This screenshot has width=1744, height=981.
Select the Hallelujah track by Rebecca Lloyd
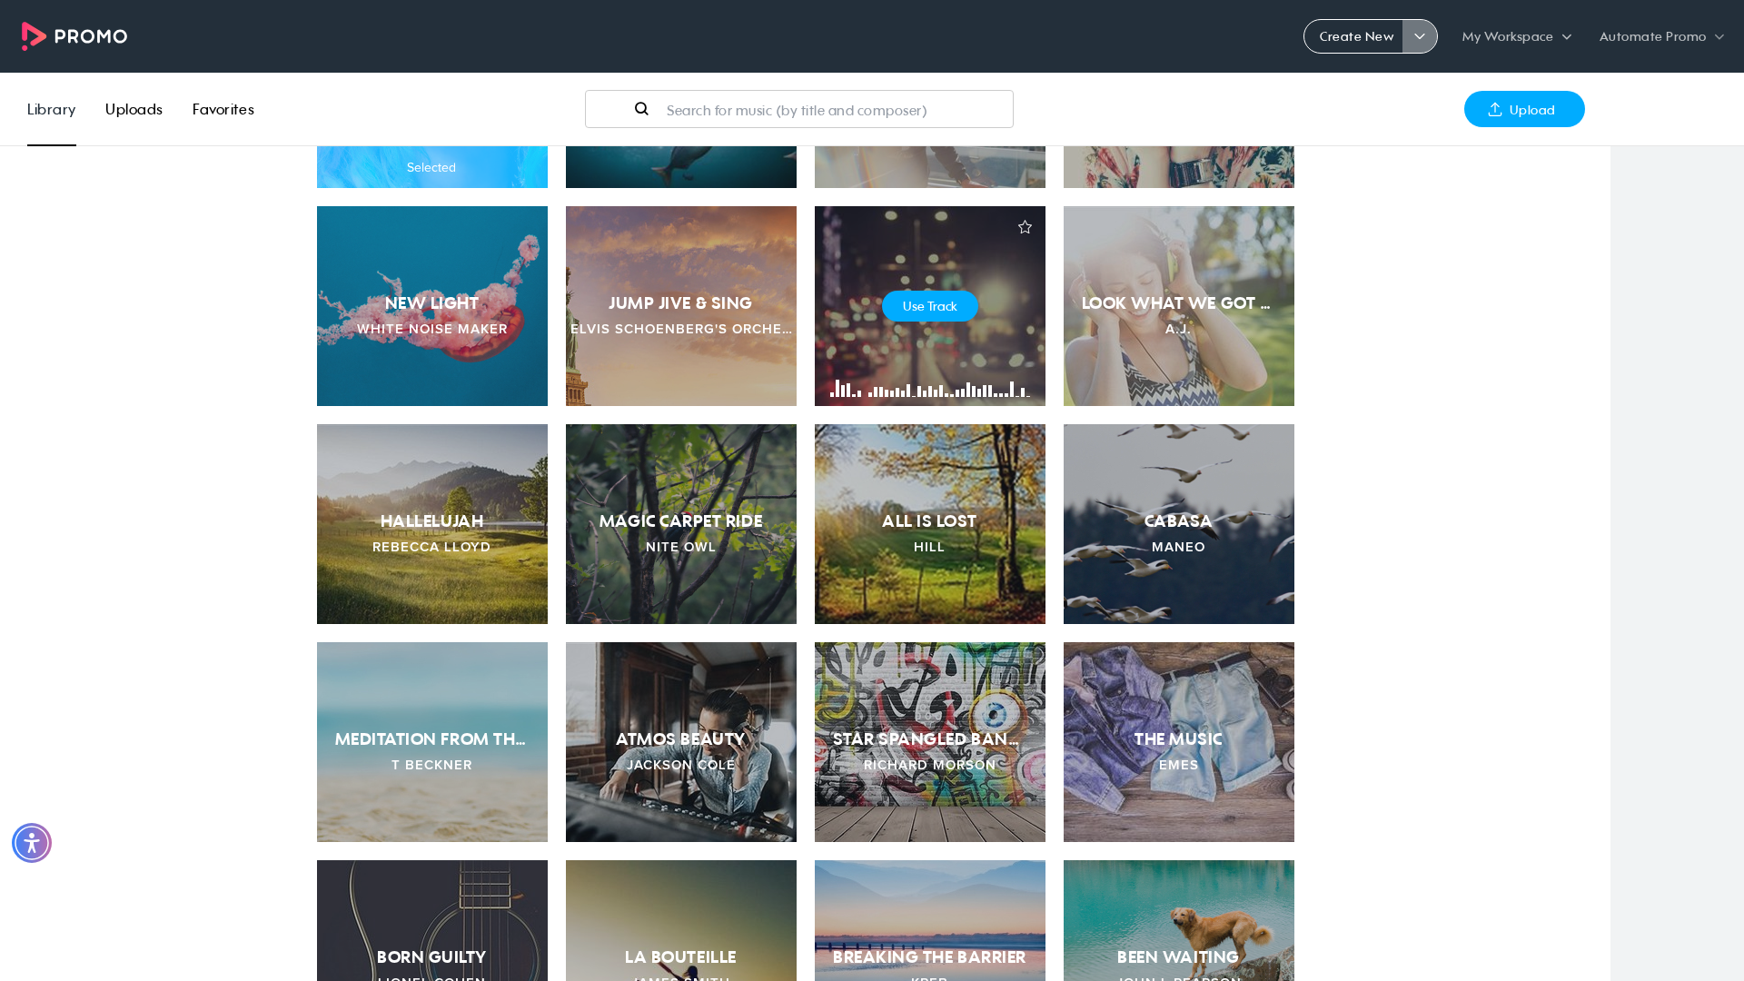432,524
